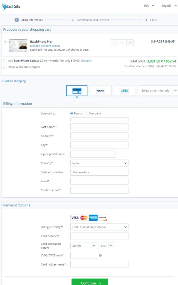Image resolution: width=178 pixels, height=285 pixels.
Task: Open the Country dropdown showing India
Action: (x=99, y=163)
